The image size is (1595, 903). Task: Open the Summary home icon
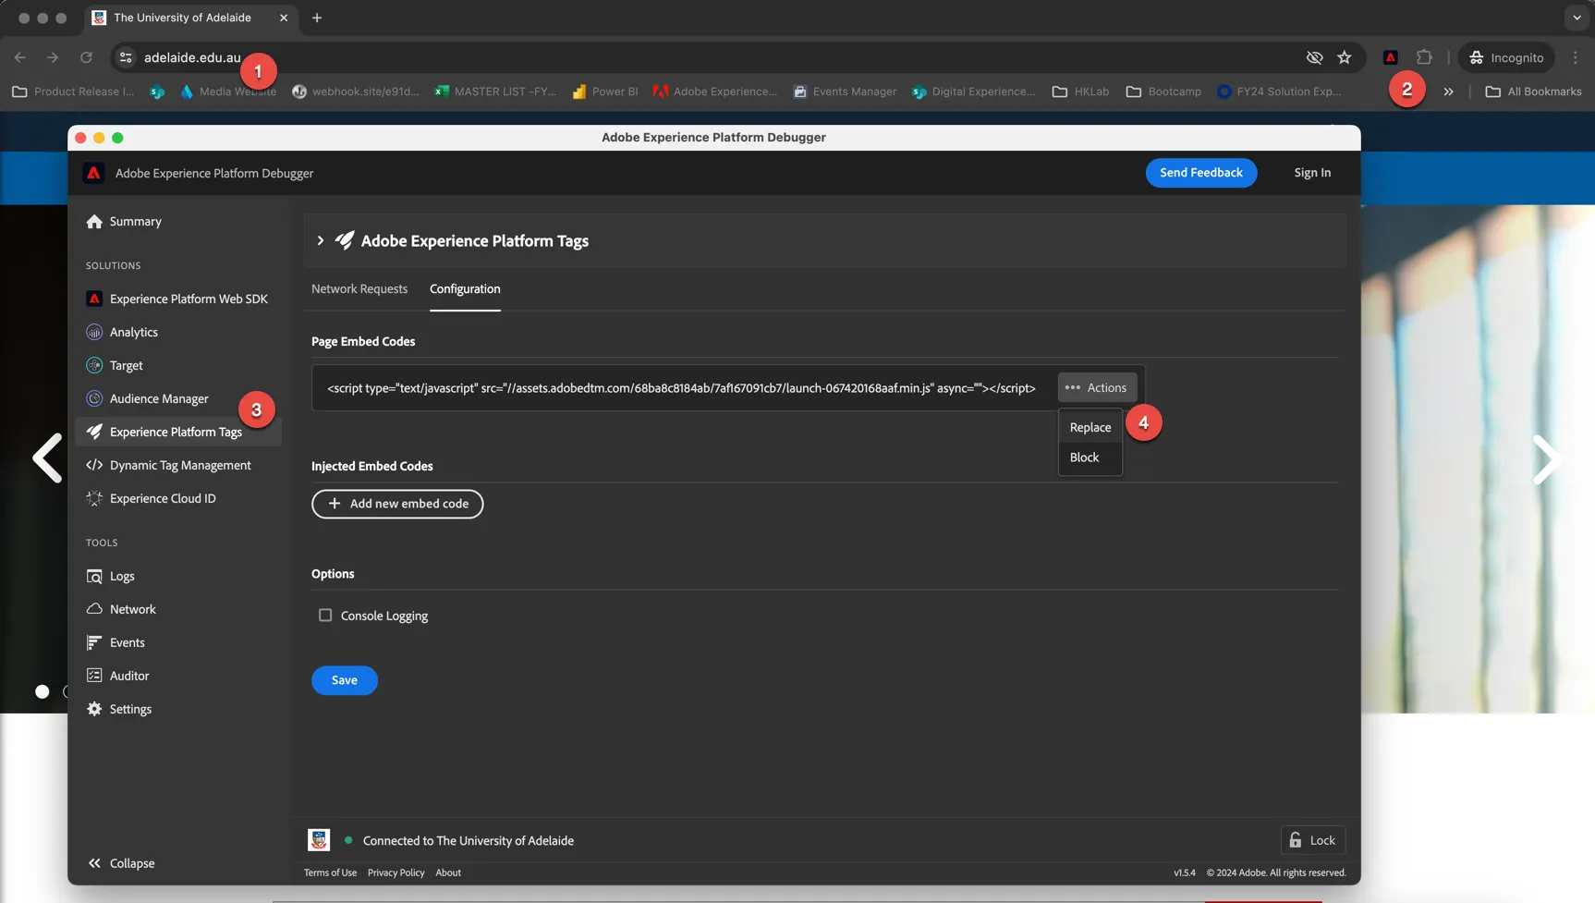pyautogui.click(x=94, y=222)
